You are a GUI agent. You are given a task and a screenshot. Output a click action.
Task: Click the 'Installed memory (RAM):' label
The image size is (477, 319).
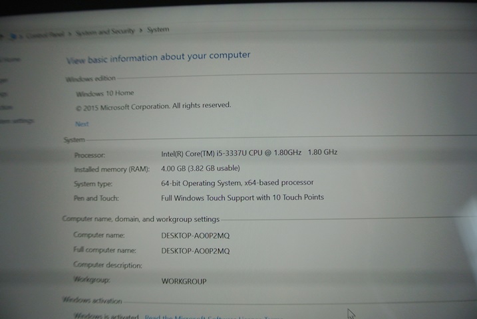pos(112,169)
